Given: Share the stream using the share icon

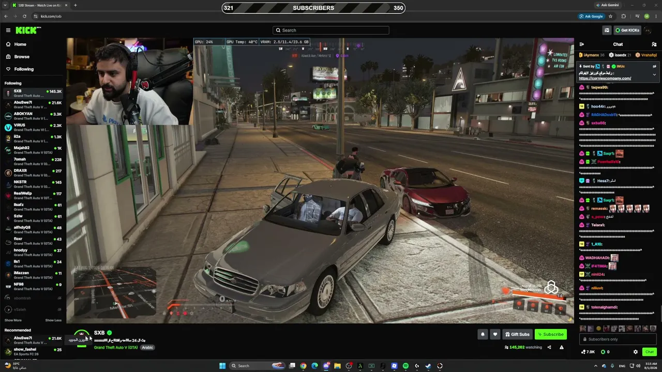Looking at the screenshot, I should (x=549, y=347).
